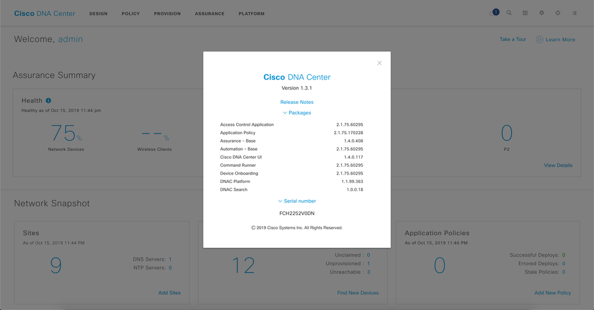This screenshot has width=594, height=310.
Task: Click the Cisco copyright notice in dialog
Action: 297,228
